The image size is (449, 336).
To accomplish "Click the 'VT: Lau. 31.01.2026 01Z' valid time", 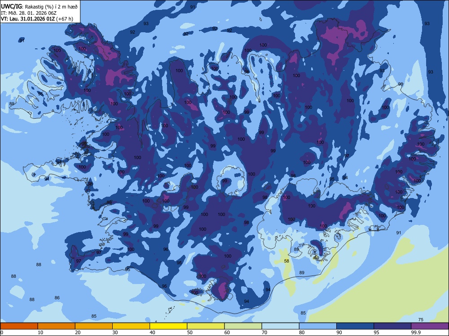I will [28, 19].
